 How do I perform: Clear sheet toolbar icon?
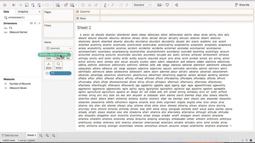[72, 5]
